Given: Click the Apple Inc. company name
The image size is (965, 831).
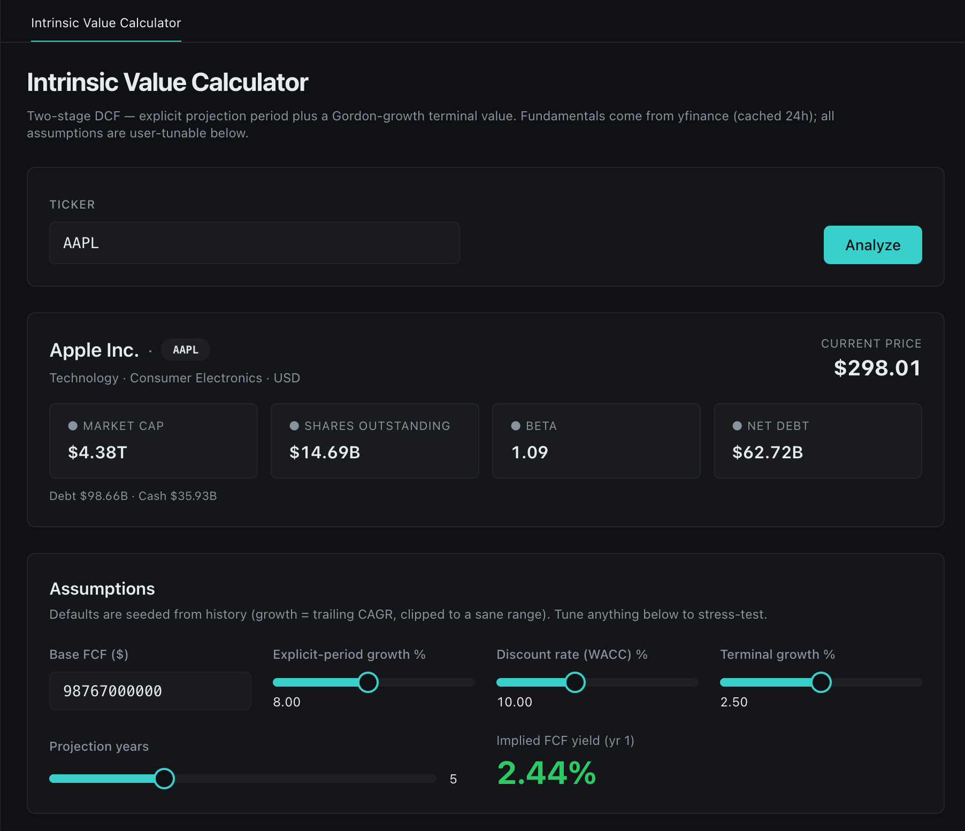Looking at the screenshot, I should coord(94,350).
